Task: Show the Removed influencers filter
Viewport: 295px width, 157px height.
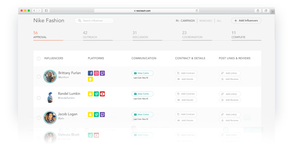Action: (x=205, y=21)
